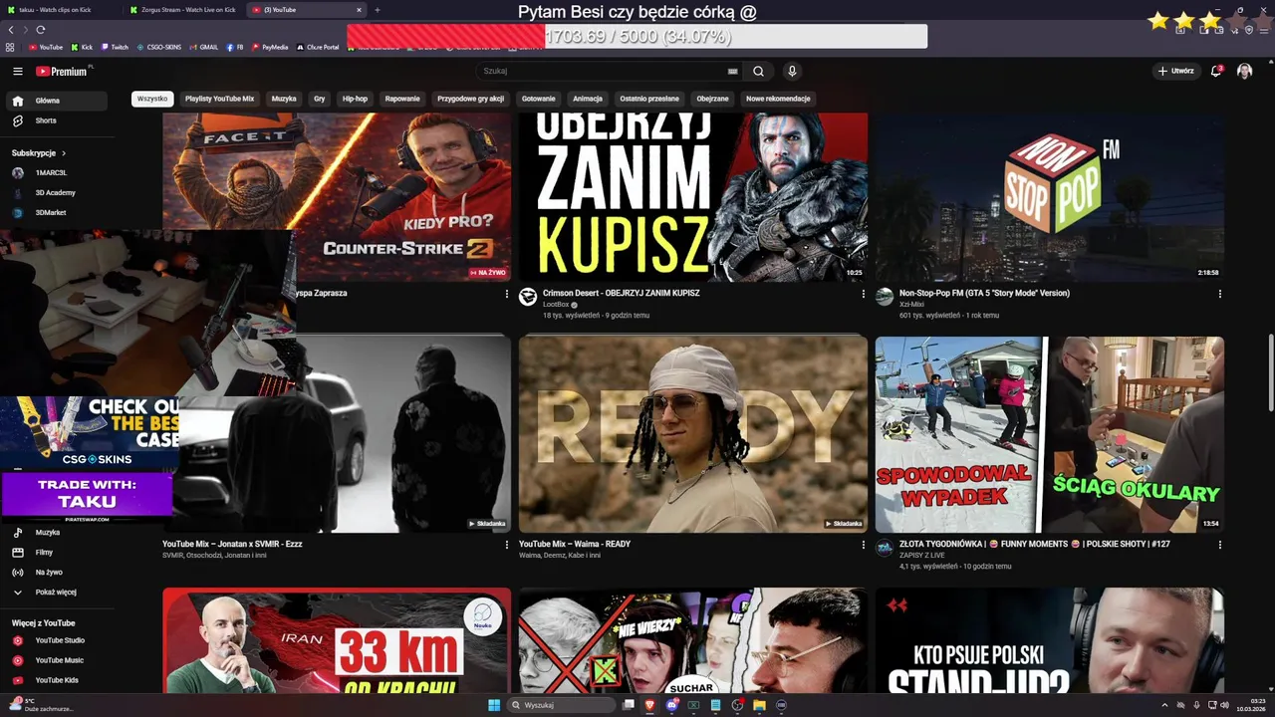The width and height of the screenshot is (1275, 717).
Task: Select the Nowe rekomendacje chip
Action: click(x=778, y=99)
